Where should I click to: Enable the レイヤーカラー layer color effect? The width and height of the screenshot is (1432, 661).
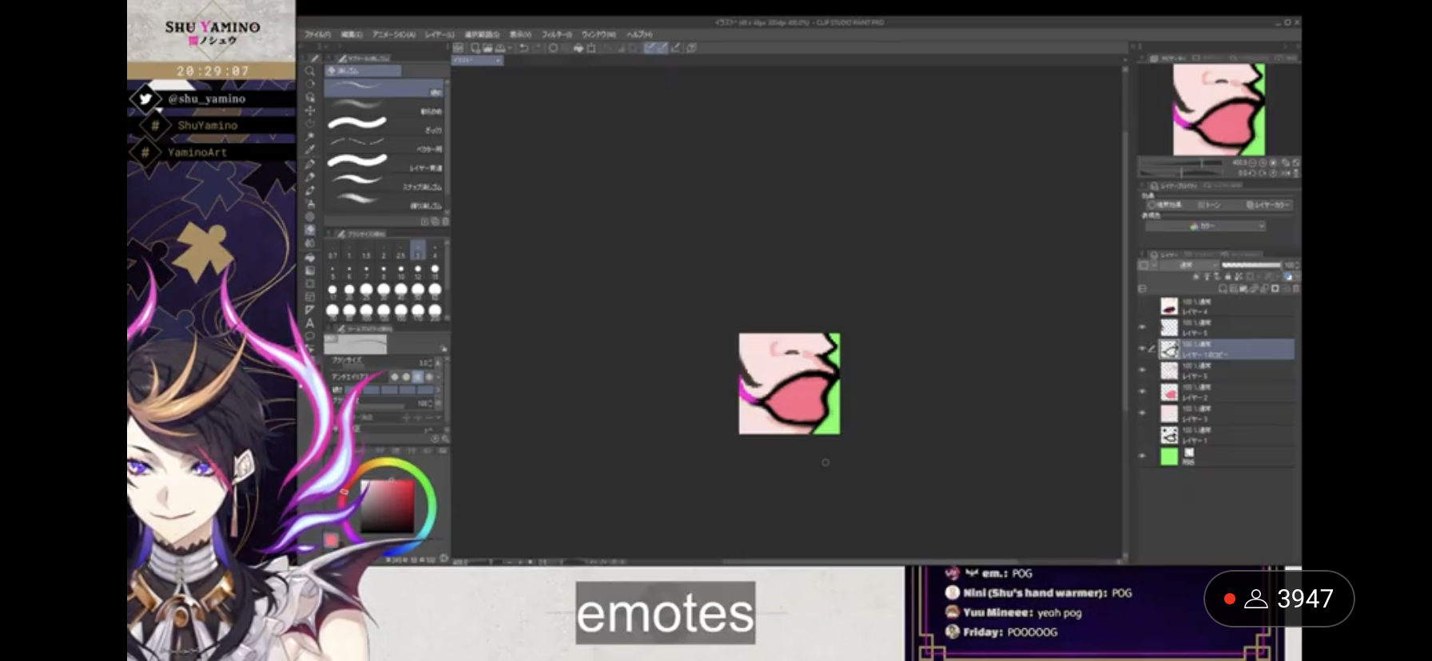1268,205
